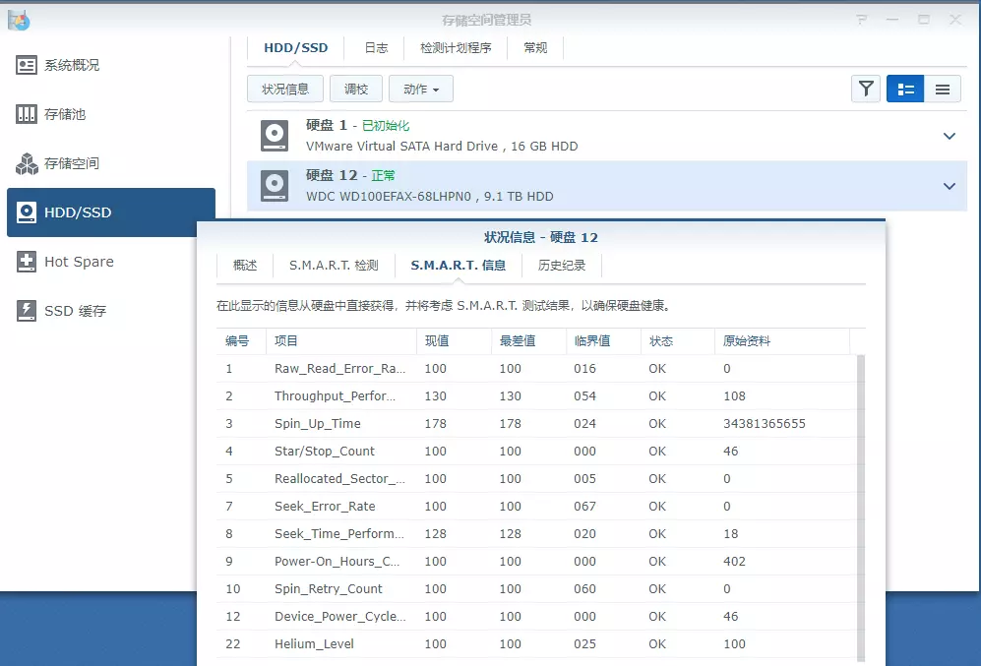Click the 调校 (Calibrate) button
Image resolution: width=981 pixels, height=666 pixels.
pos(355,89)
